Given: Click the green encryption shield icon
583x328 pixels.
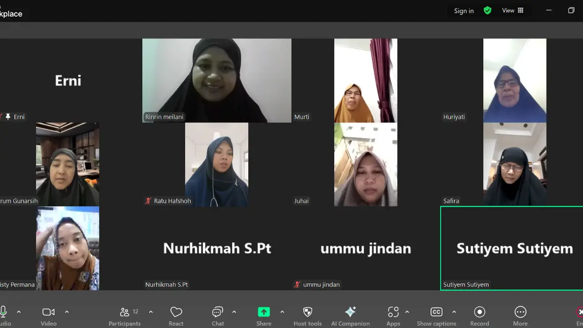Looking at the screenshot, I should pos(487,10).
